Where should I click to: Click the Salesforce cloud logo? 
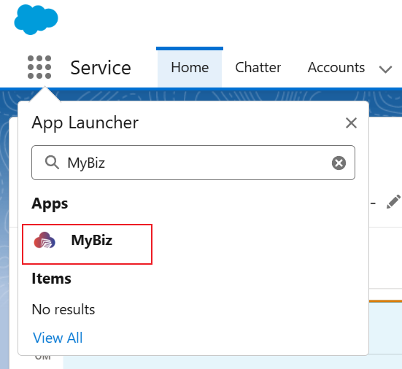[x=36, y=20]
